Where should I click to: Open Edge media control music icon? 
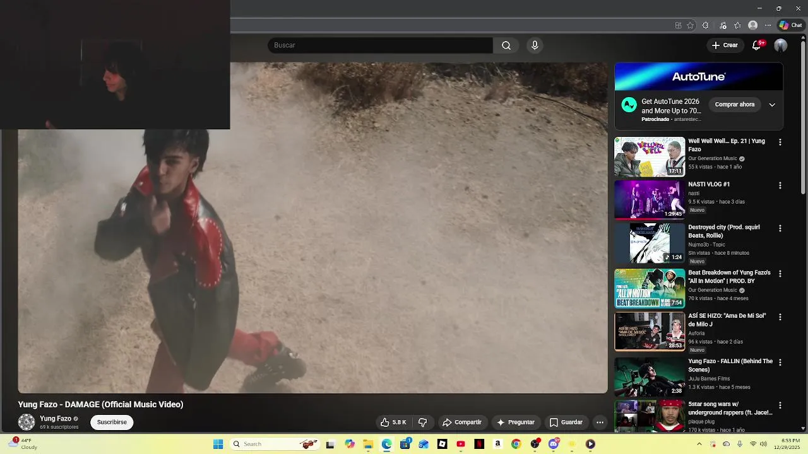click(x=723, y=25)
